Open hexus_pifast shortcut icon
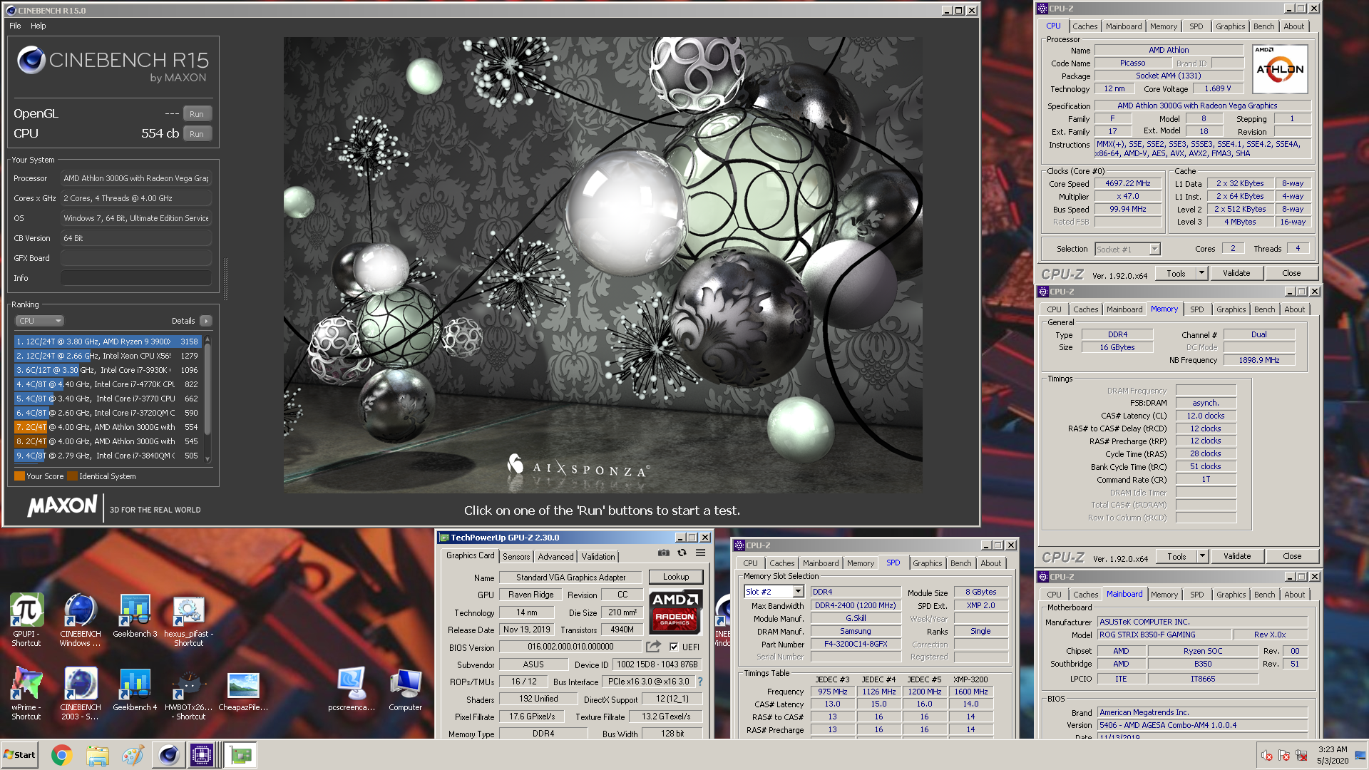1369x770 pixels. [x=189, y=620]
